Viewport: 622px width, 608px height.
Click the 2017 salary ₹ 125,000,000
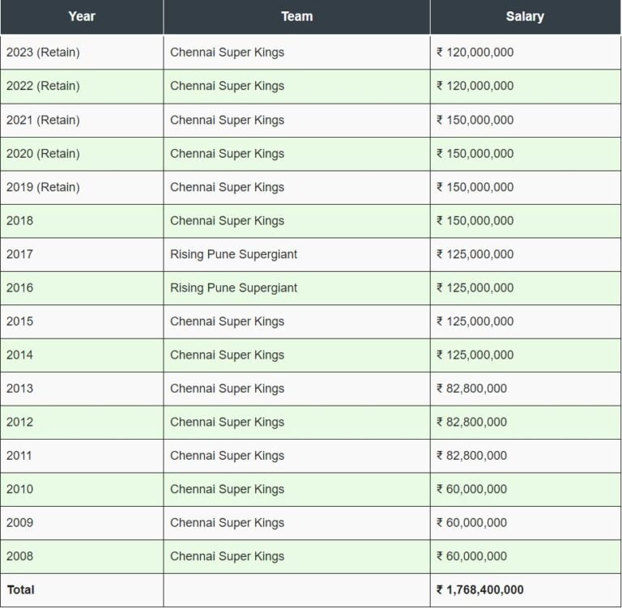475,254
